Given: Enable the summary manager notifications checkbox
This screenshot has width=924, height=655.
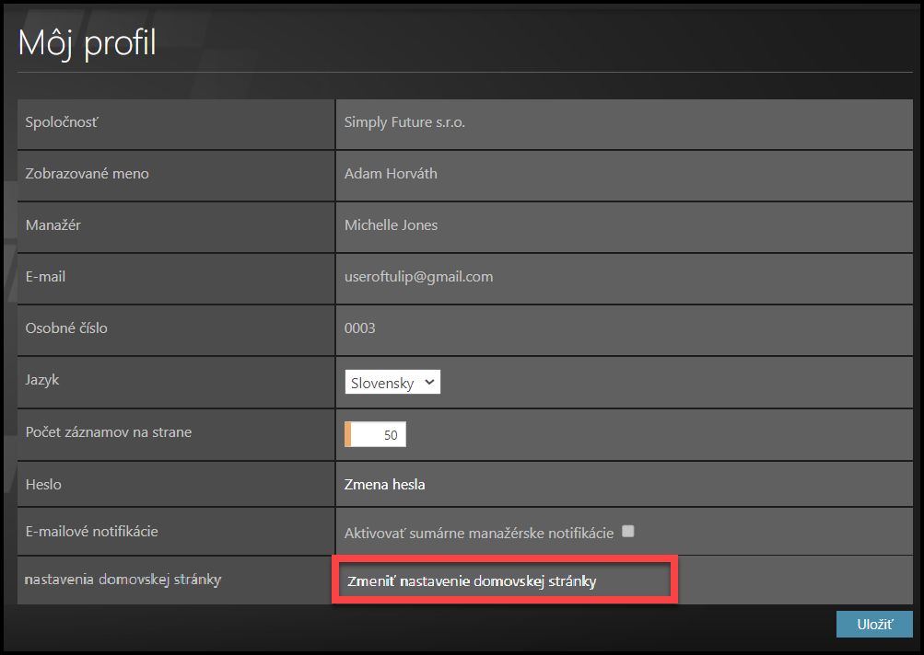Looking at the screenshot, I should (628, 531).
